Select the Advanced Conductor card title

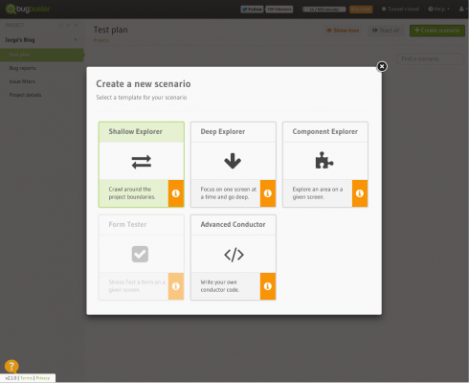(x=233, y=224)
